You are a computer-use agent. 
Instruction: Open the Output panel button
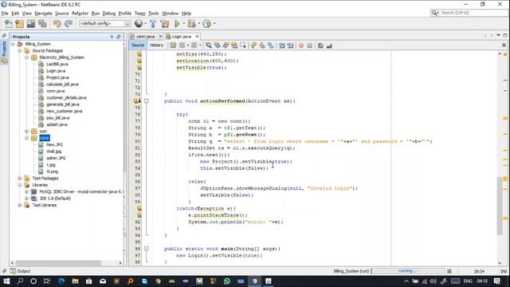coord(20,271)
